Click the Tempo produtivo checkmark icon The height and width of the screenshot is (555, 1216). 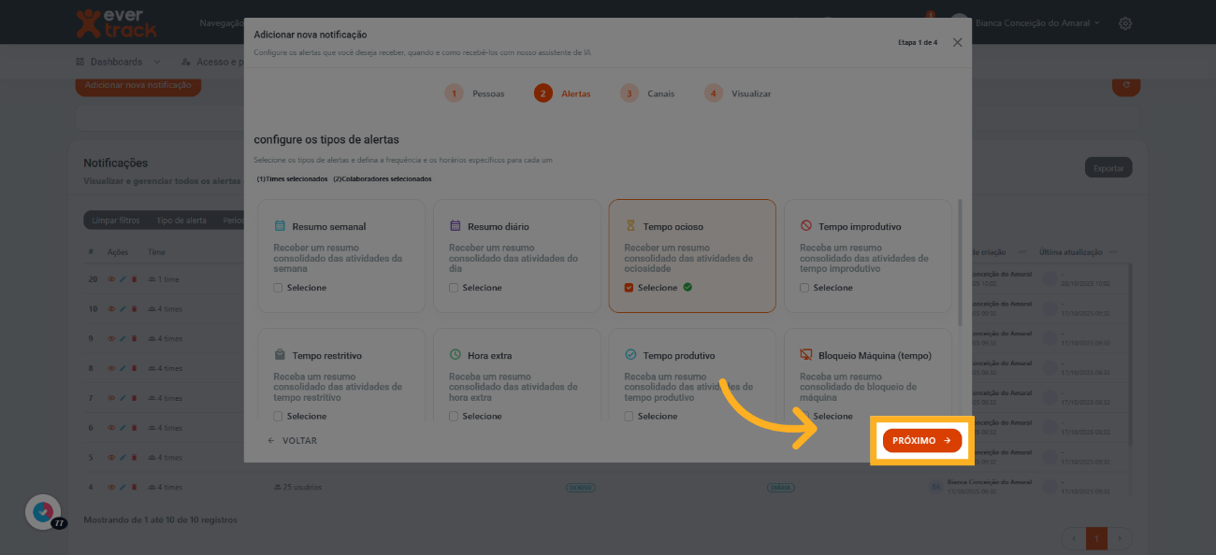coord(630,355)
